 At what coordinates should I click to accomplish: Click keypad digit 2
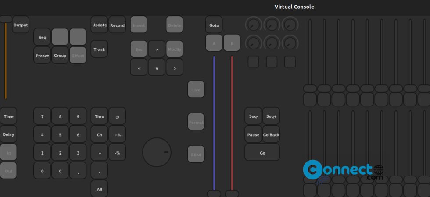coord(60,152)
